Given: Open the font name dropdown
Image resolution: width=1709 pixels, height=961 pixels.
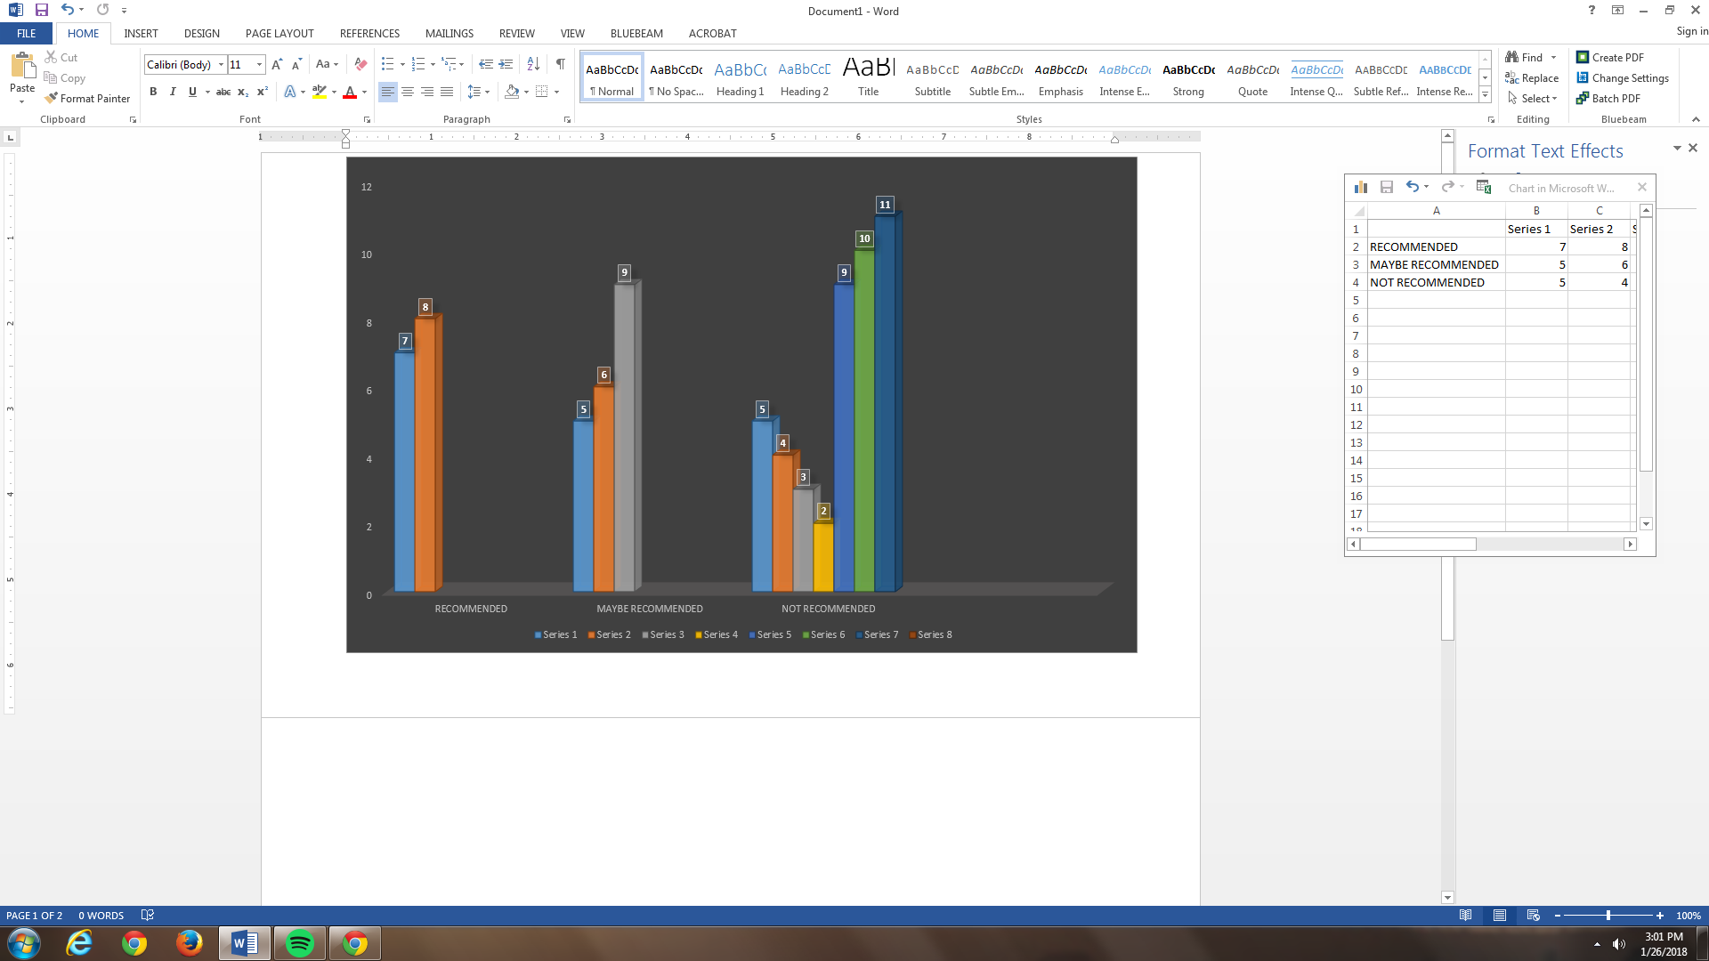Looking at the screenshot, I should click(221, 64).
